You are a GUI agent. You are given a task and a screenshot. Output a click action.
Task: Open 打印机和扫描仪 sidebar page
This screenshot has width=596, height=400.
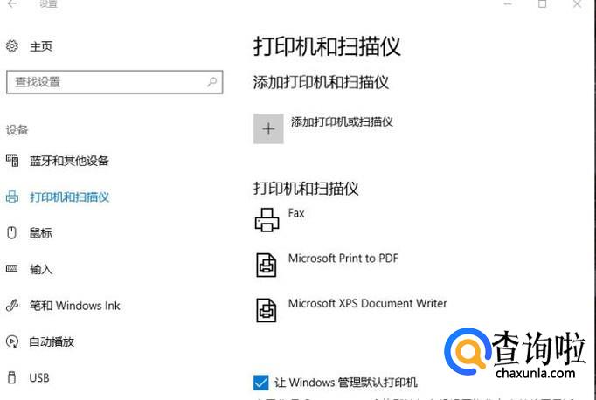pos(69,197)
